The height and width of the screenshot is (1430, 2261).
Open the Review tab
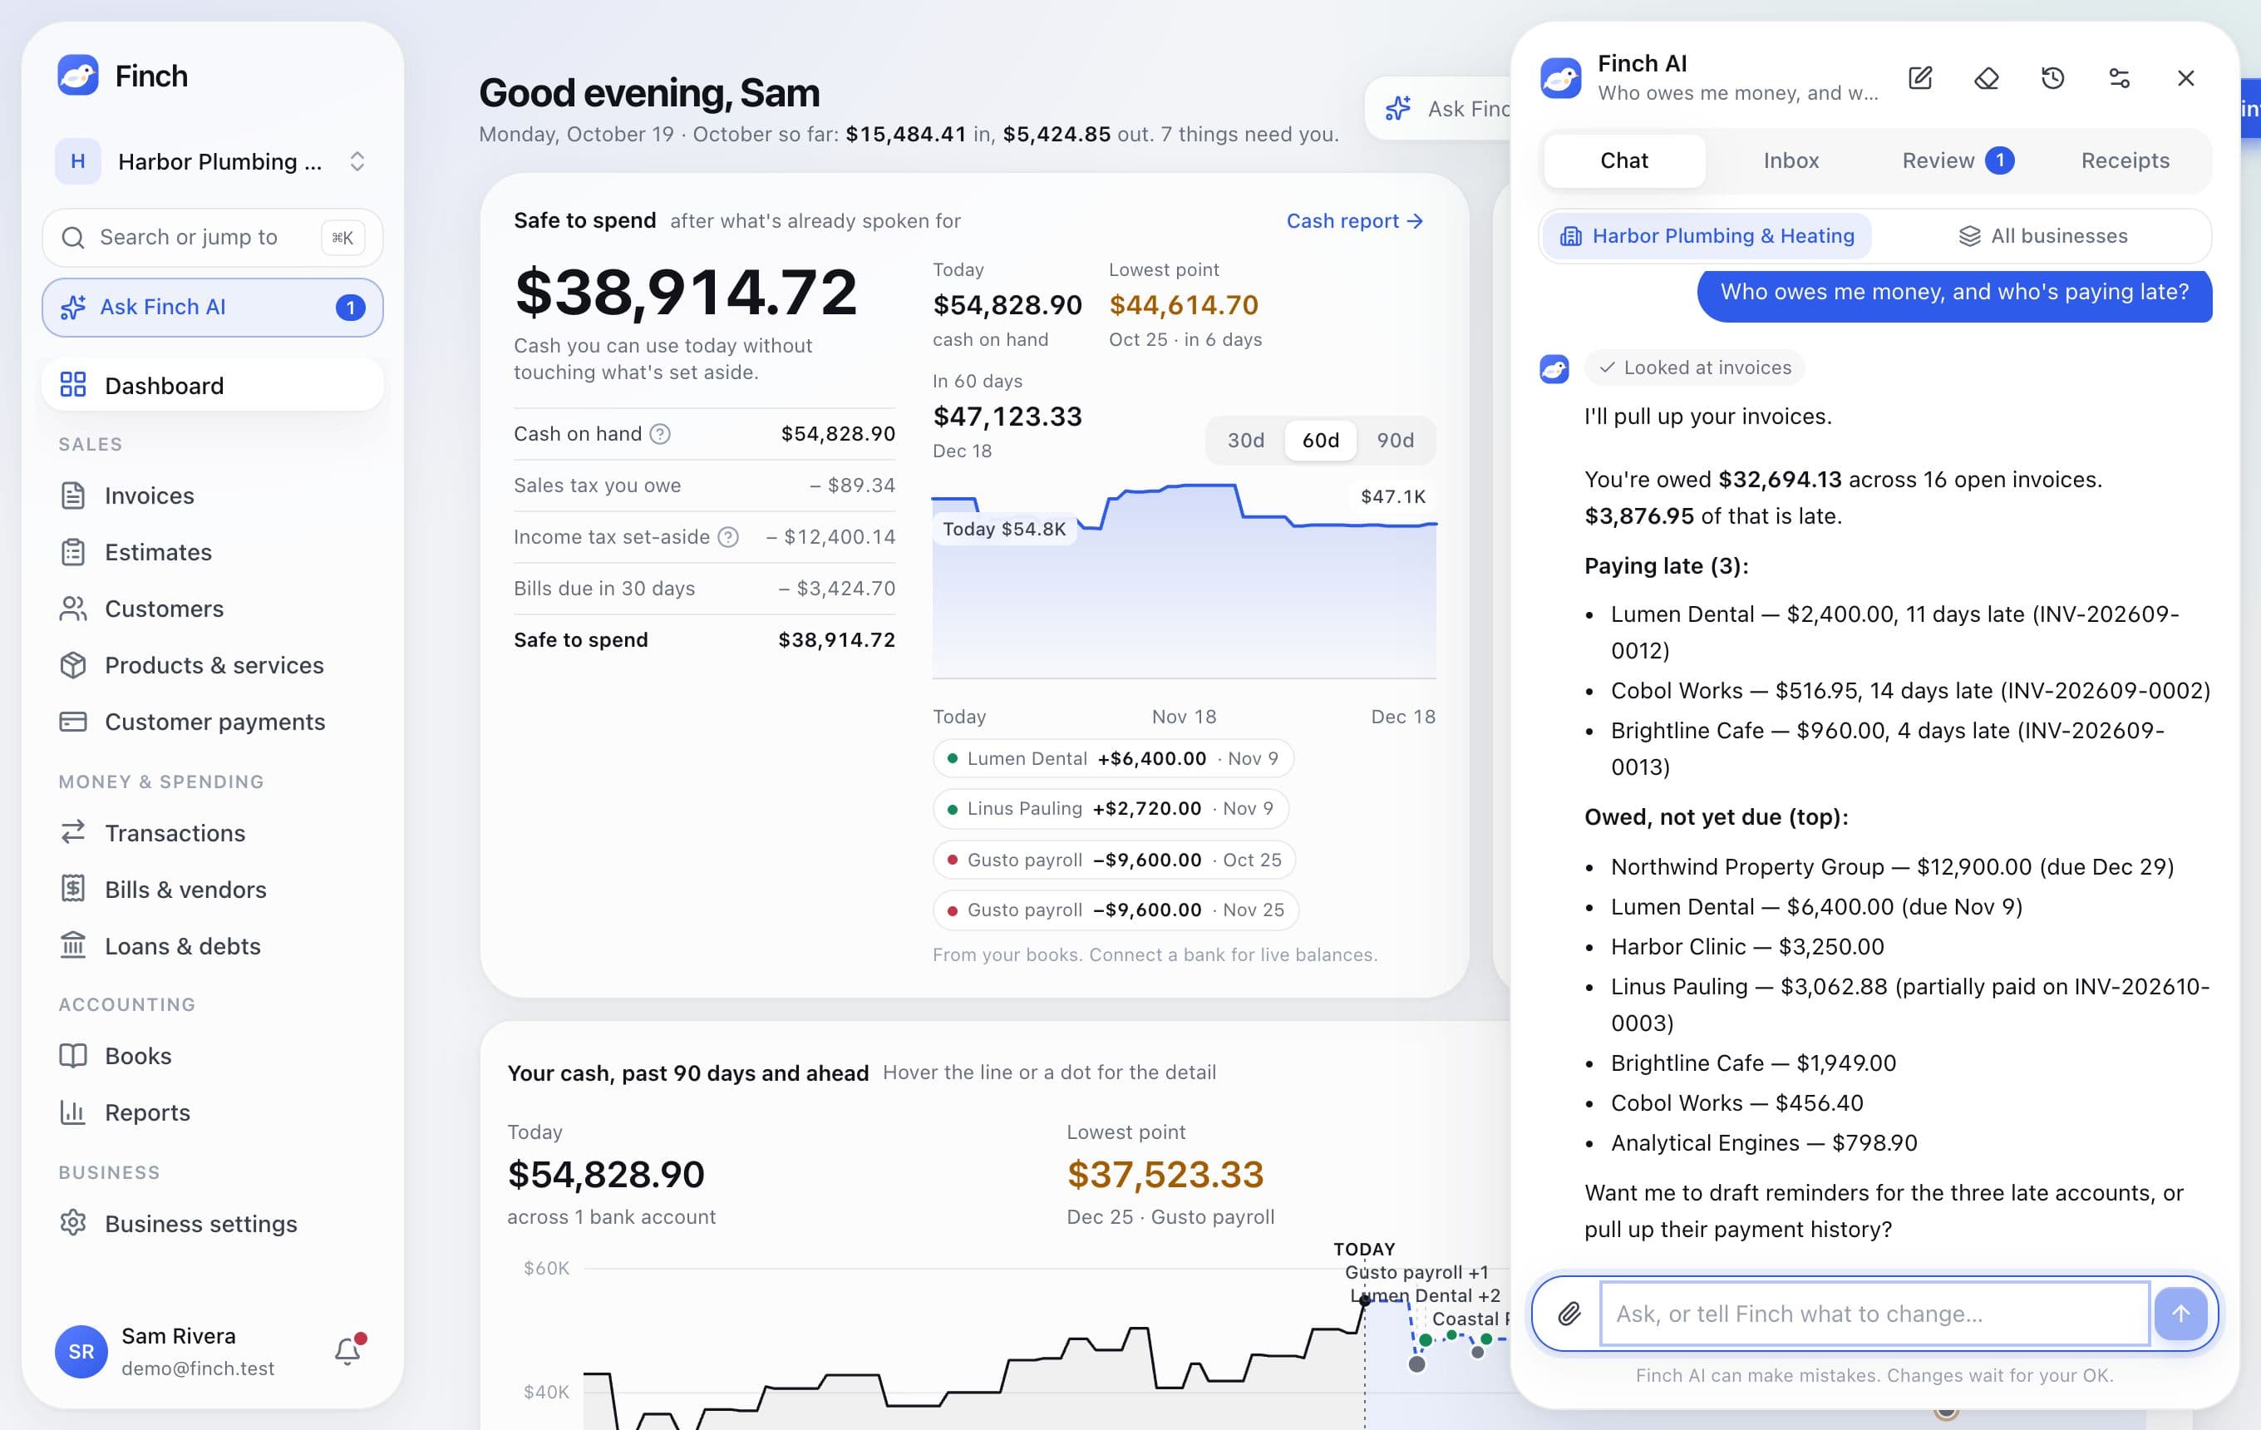(1958, 160)
